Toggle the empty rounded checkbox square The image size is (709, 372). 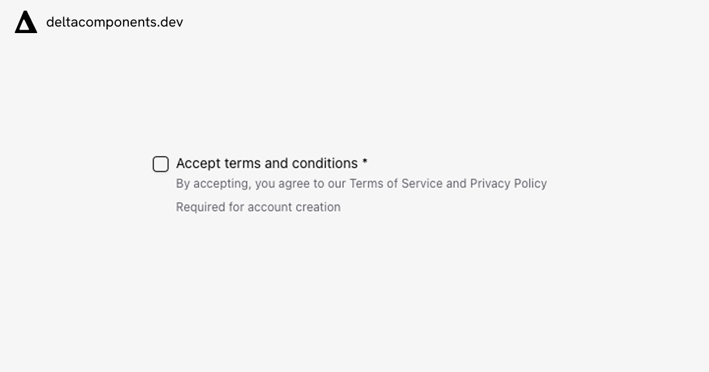[x=161, y=164]
